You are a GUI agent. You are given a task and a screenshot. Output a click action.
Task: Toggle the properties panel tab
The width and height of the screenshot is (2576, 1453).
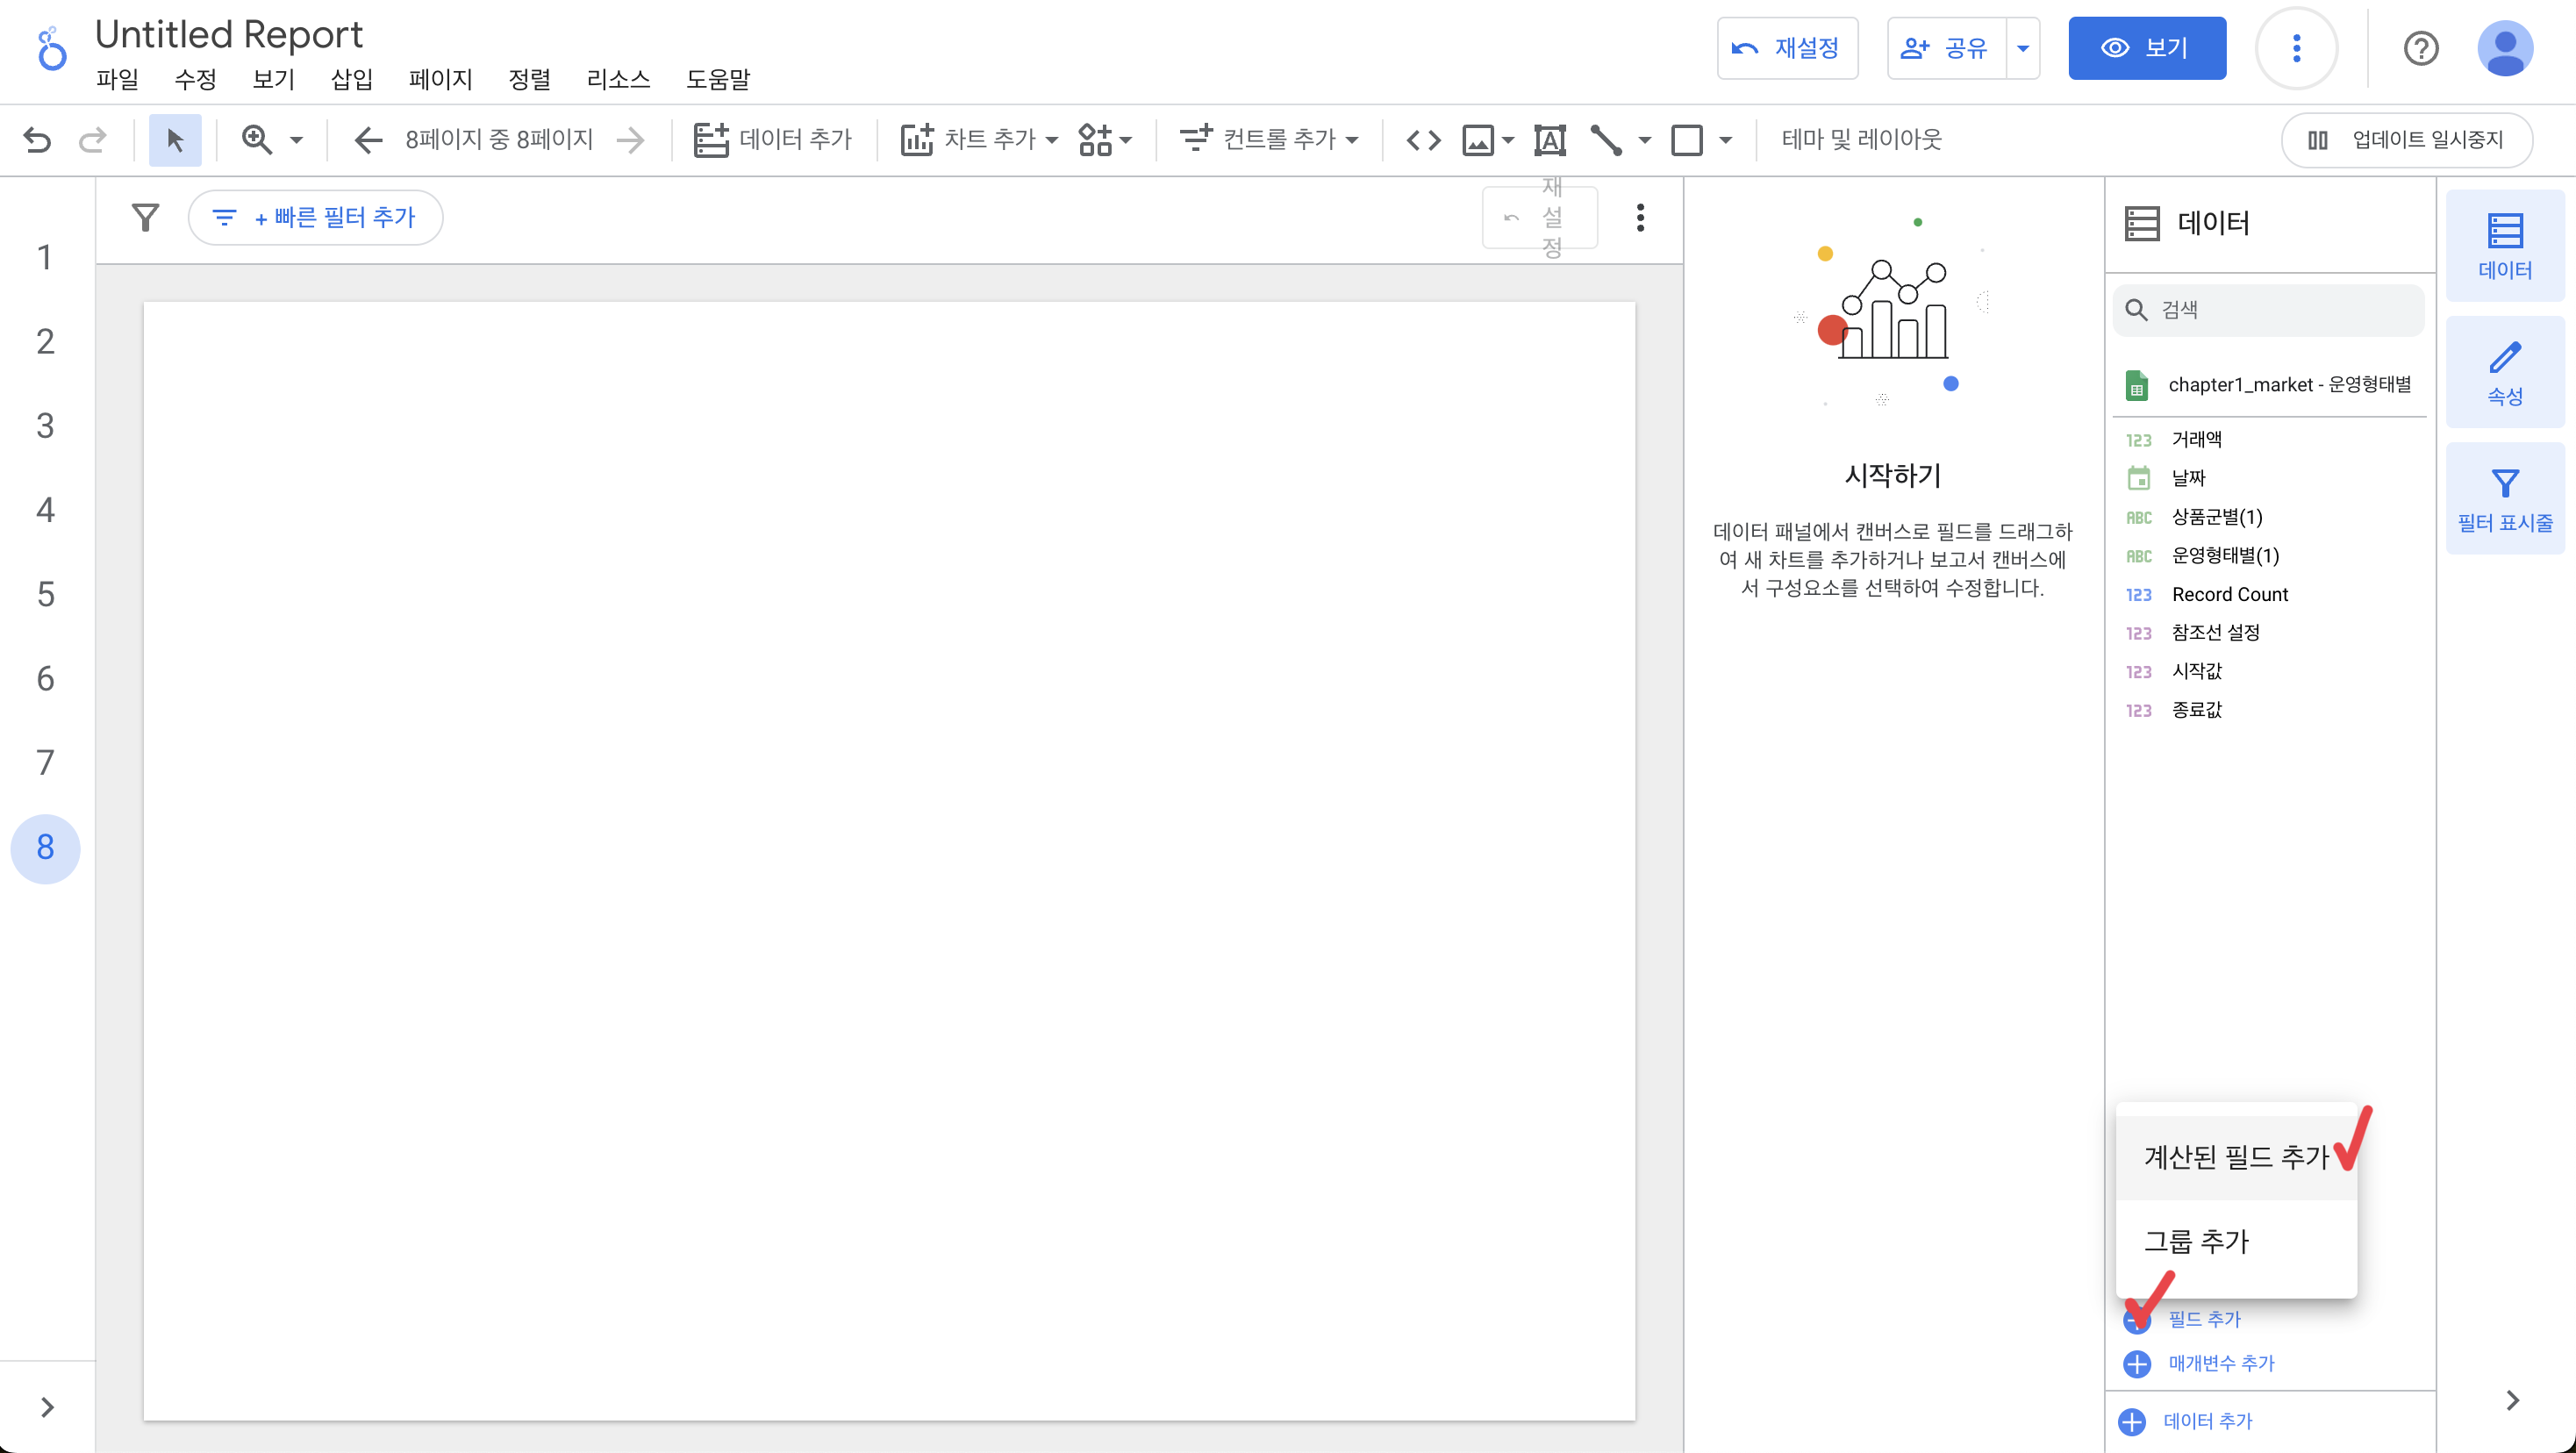point(2504,373)
